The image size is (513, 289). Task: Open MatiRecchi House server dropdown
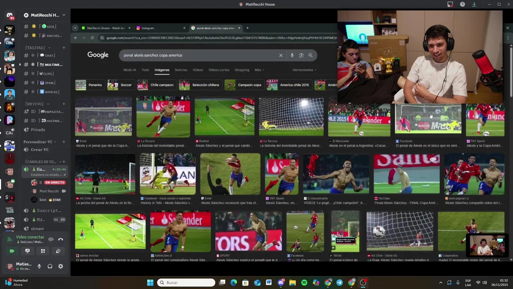tap(44, 15)
